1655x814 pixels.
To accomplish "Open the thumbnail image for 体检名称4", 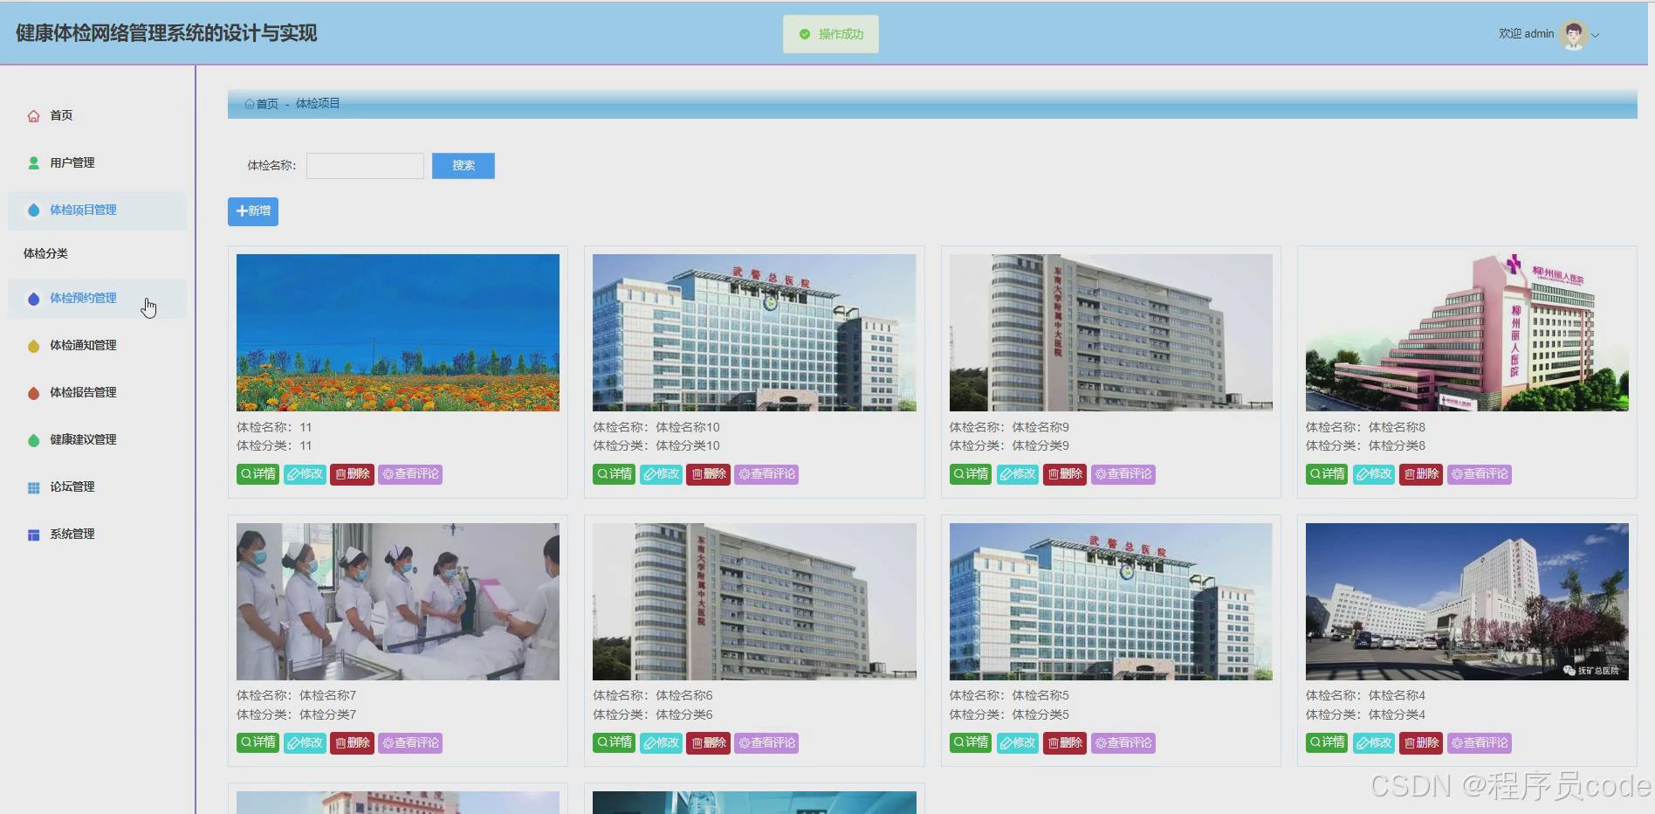I will click(1467, 602).
